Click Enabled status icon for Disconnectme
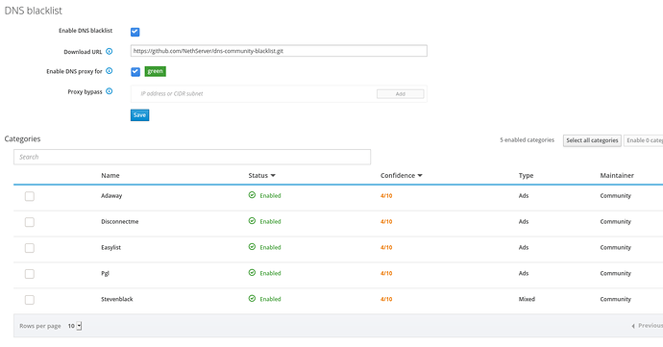 252,221
